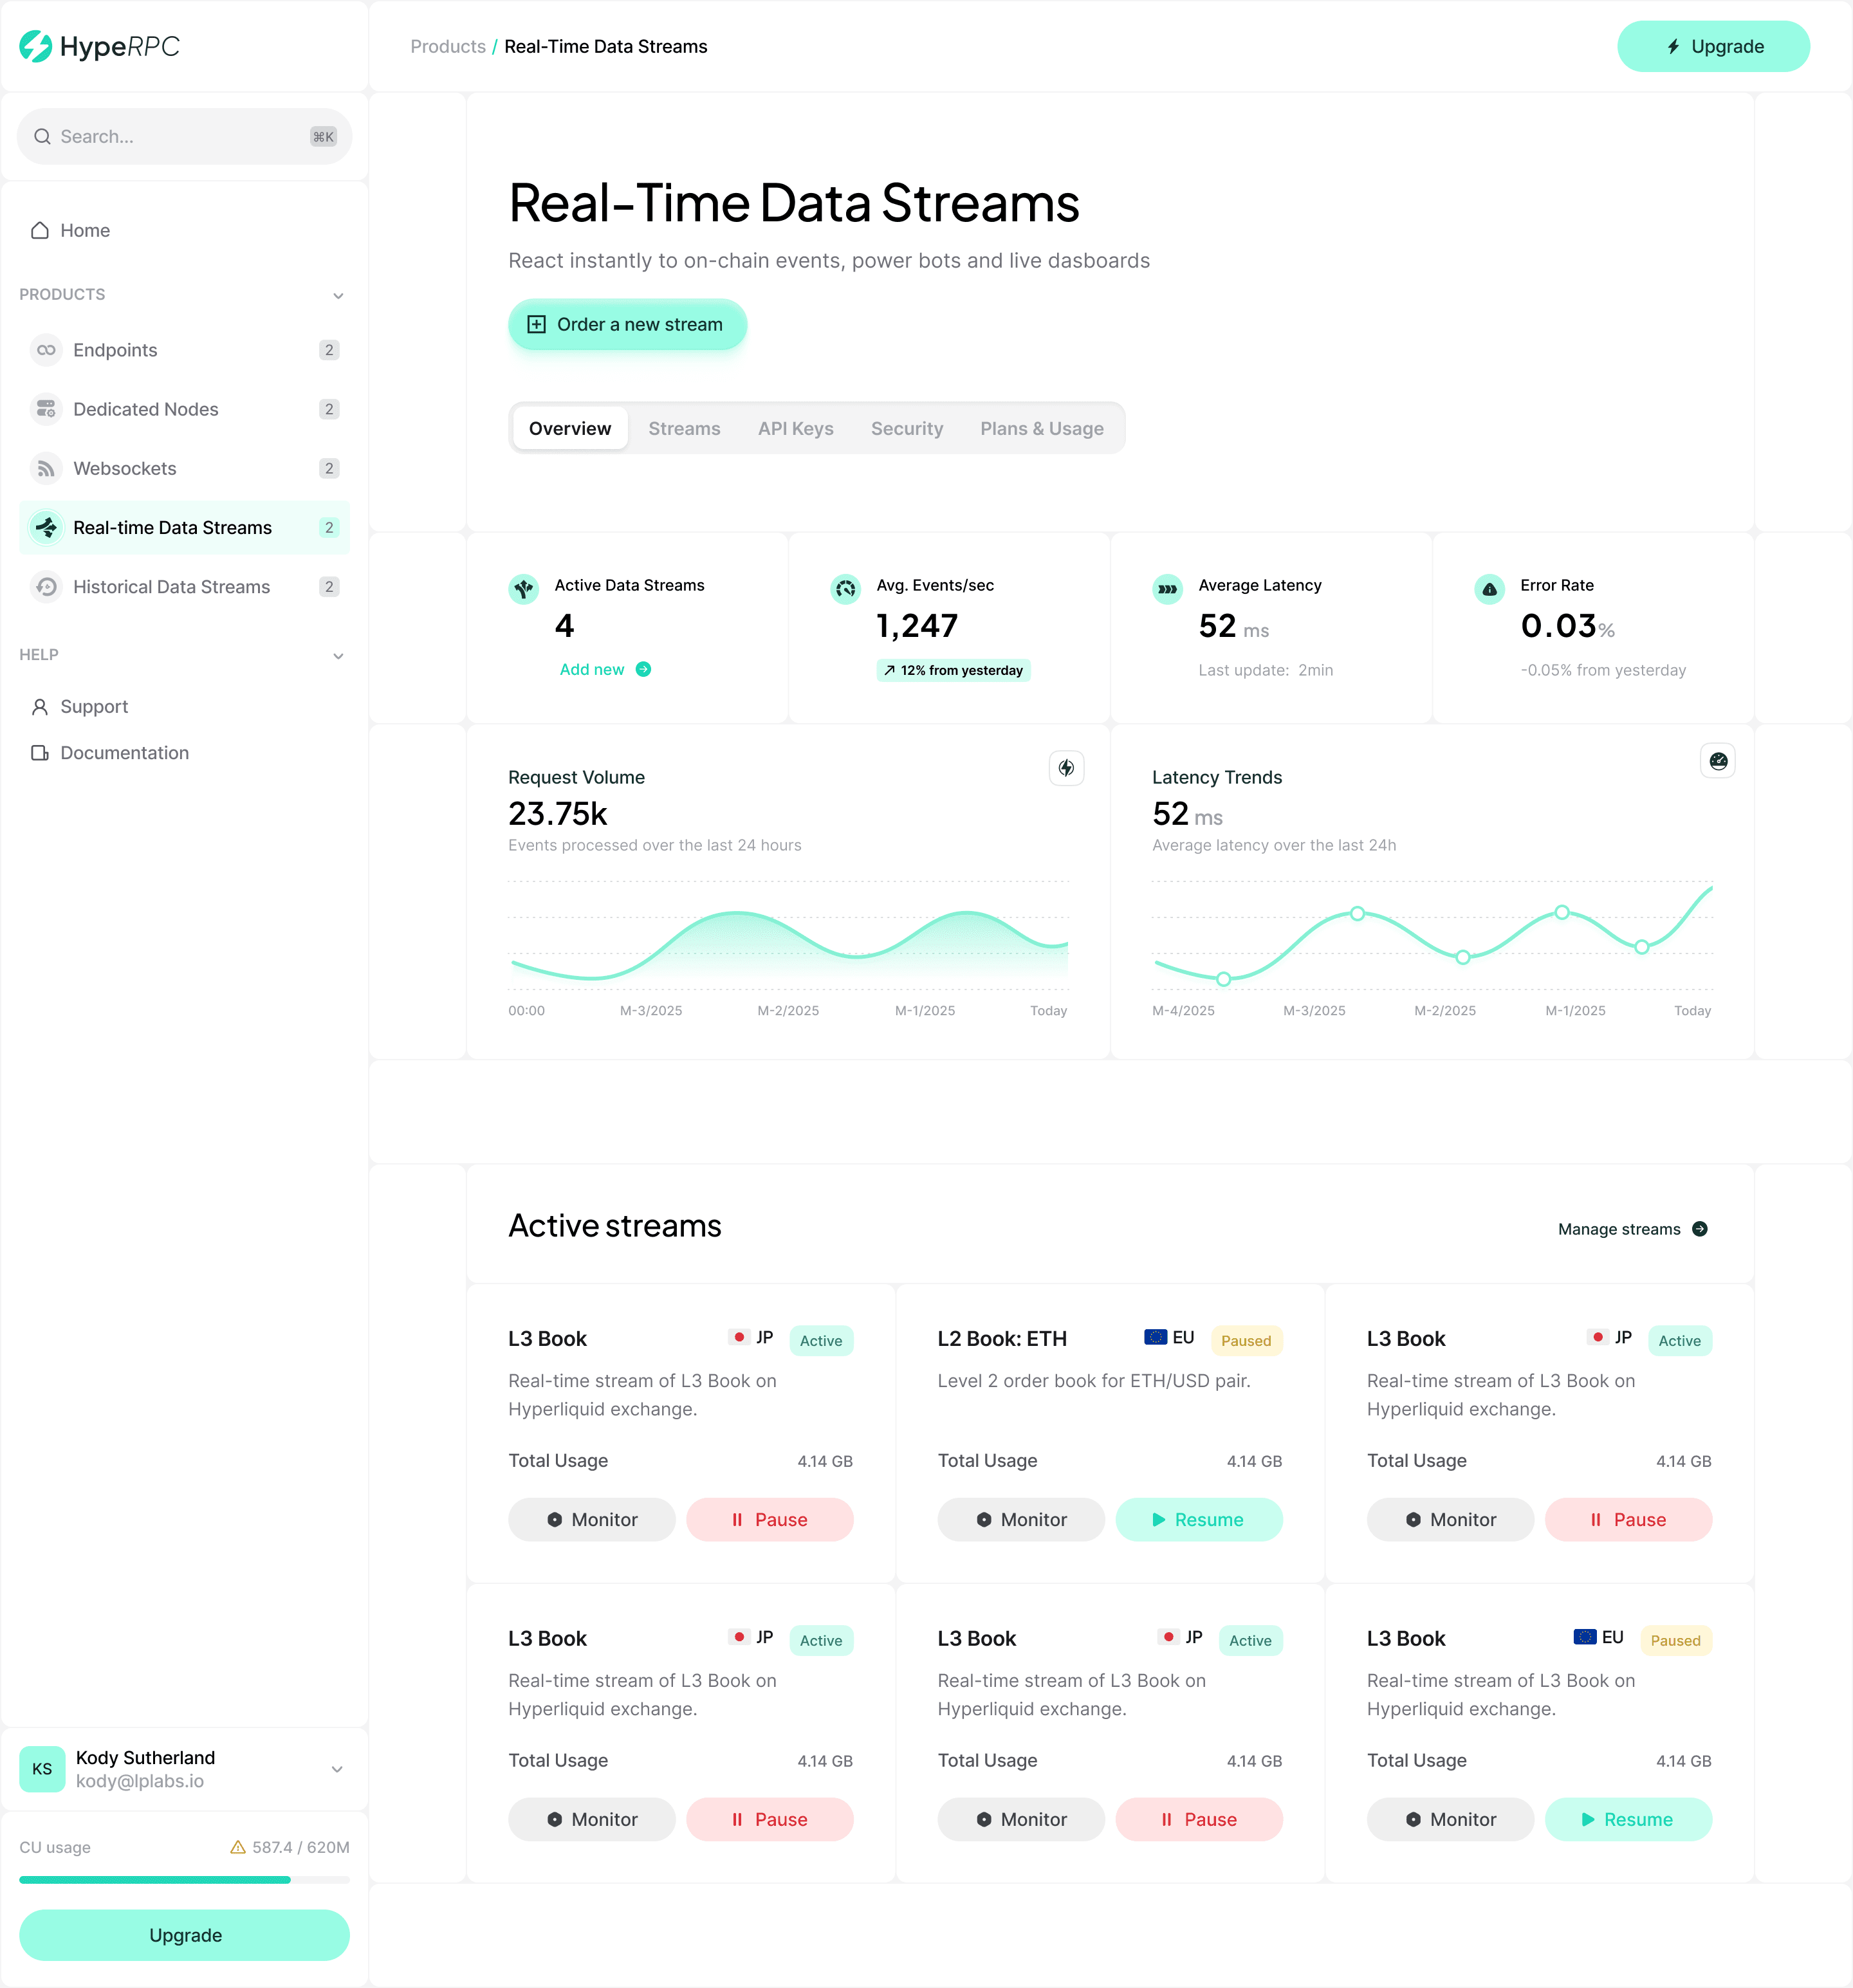Pause the first L3 Book stream
Viewport: 1853px width, 1988px height.
tap(769, 1519)
